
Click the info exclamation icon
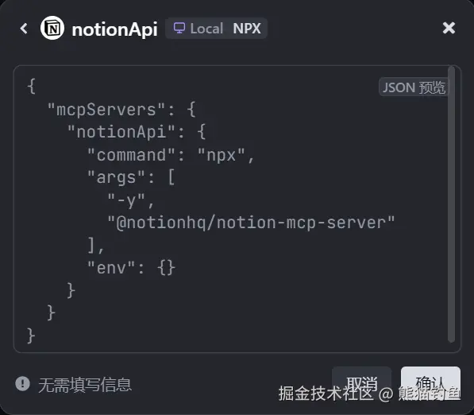23,383
